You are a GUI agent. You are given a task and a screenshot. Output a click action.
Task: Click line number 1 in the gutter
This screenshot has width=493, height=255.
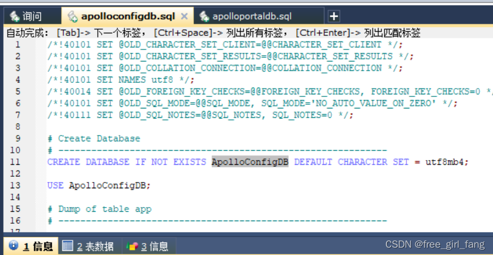coord(17,45)
